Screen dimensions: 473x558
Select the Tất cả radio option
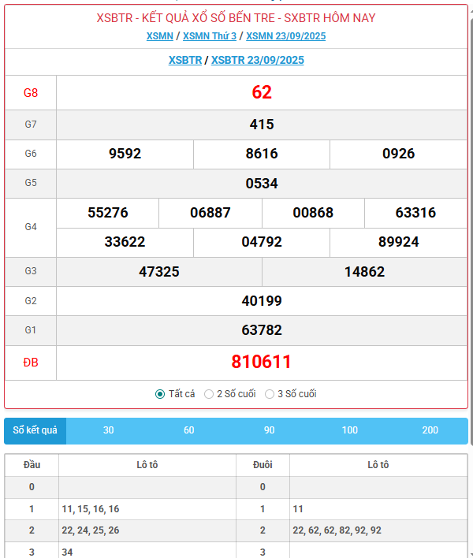160,394
